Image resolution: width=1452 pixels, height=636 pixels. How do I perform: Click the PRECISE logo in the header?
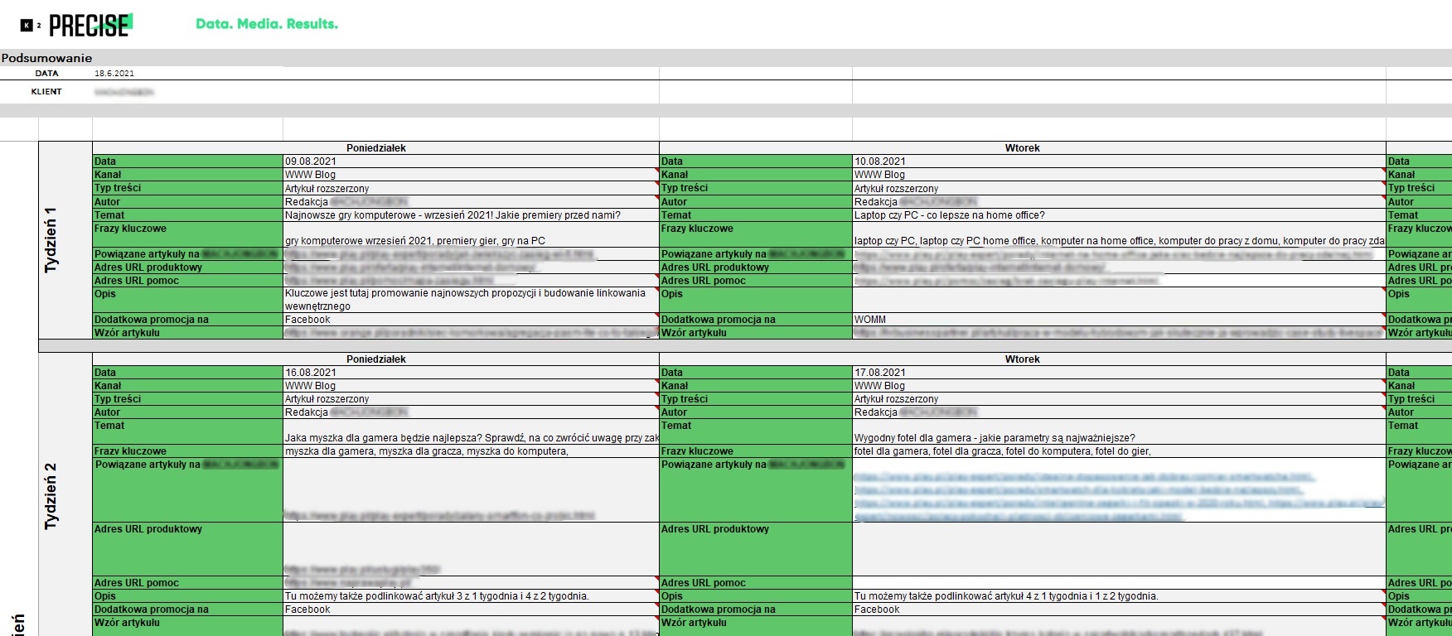pyautogui.click(x=90, y=26)
